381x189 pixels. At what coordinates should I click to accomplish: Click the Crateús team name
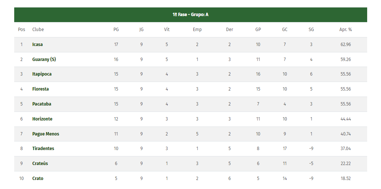pyautogui.click(x=40, y=164)
